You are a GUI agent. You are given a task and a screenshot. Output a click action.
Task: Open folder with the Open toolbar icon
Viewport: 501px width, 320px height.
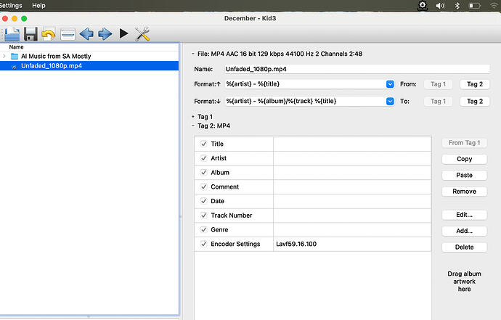tap(12, 34)
